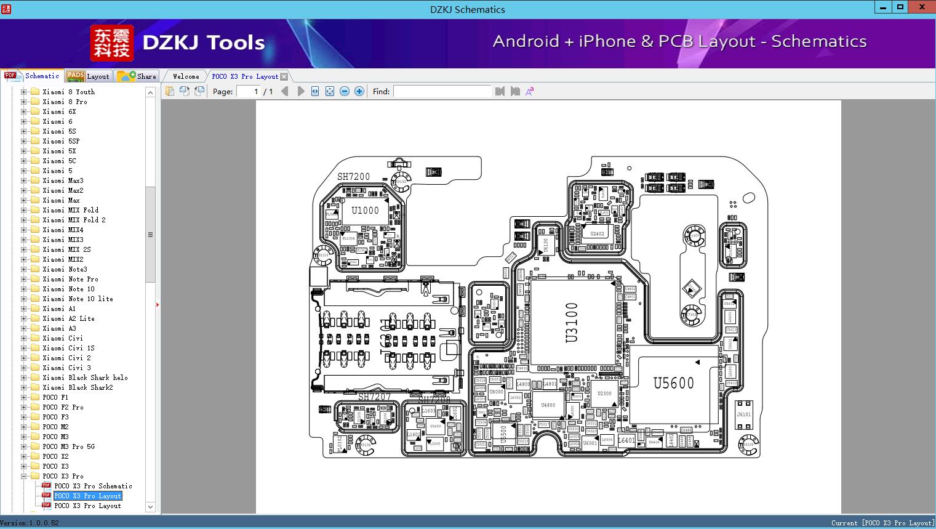Open the Share tab
The image size is (936, 529).
(x=137, y=76)
